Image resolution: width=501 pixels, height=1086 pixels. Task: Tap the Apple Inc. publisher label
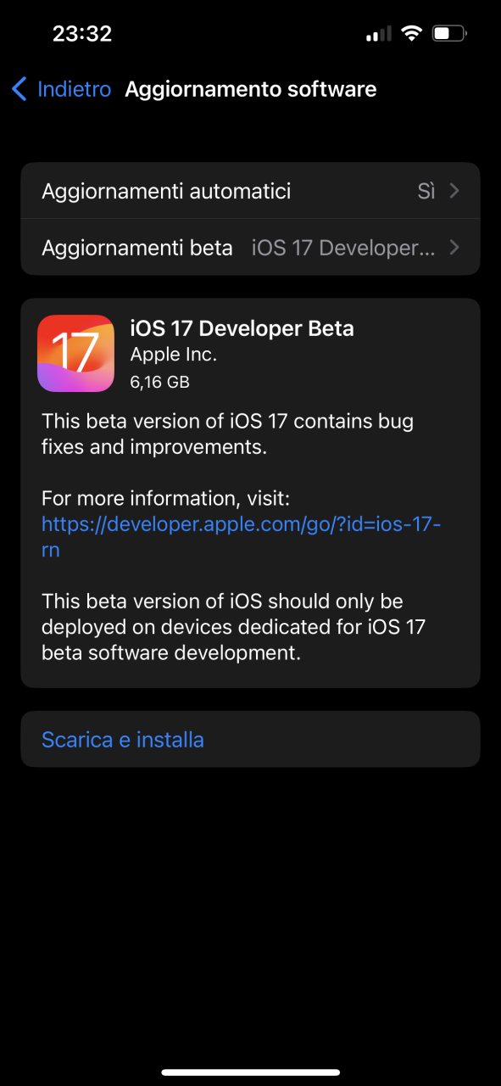tap(173, 355)
